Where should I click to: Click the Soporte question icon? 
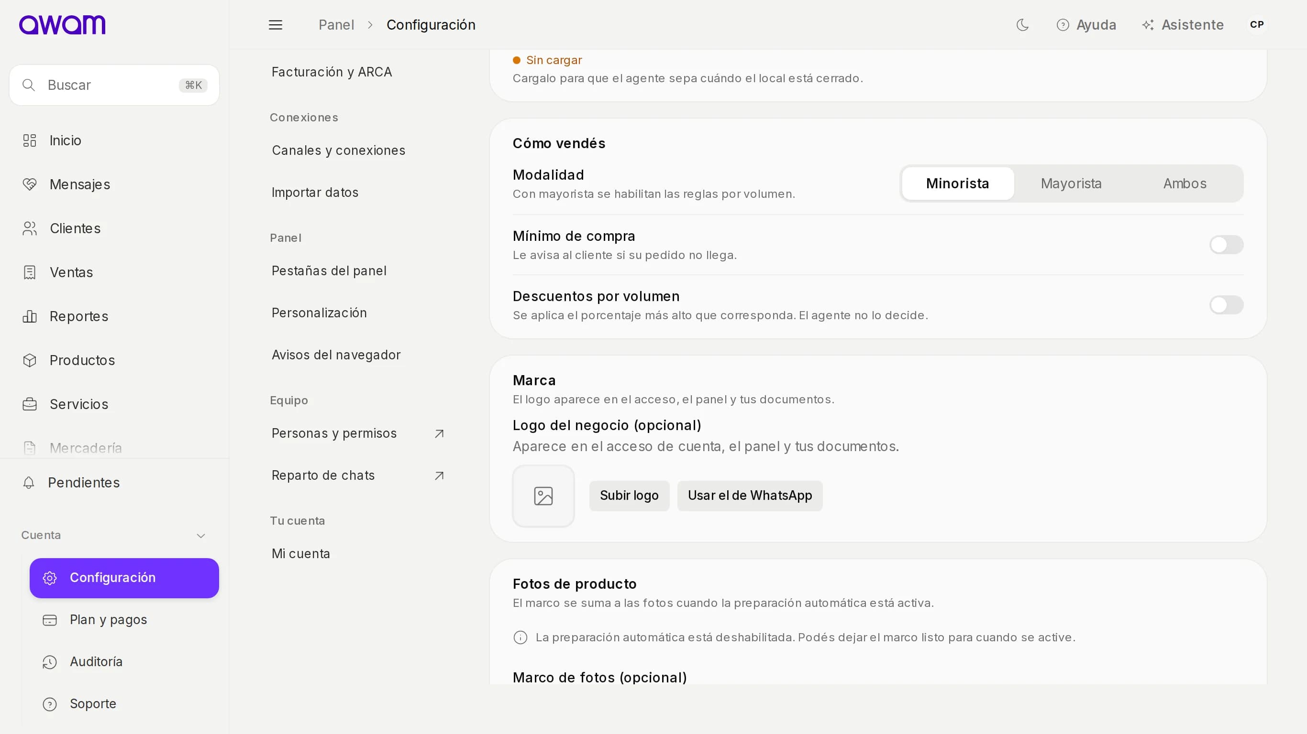pos(50,704)
